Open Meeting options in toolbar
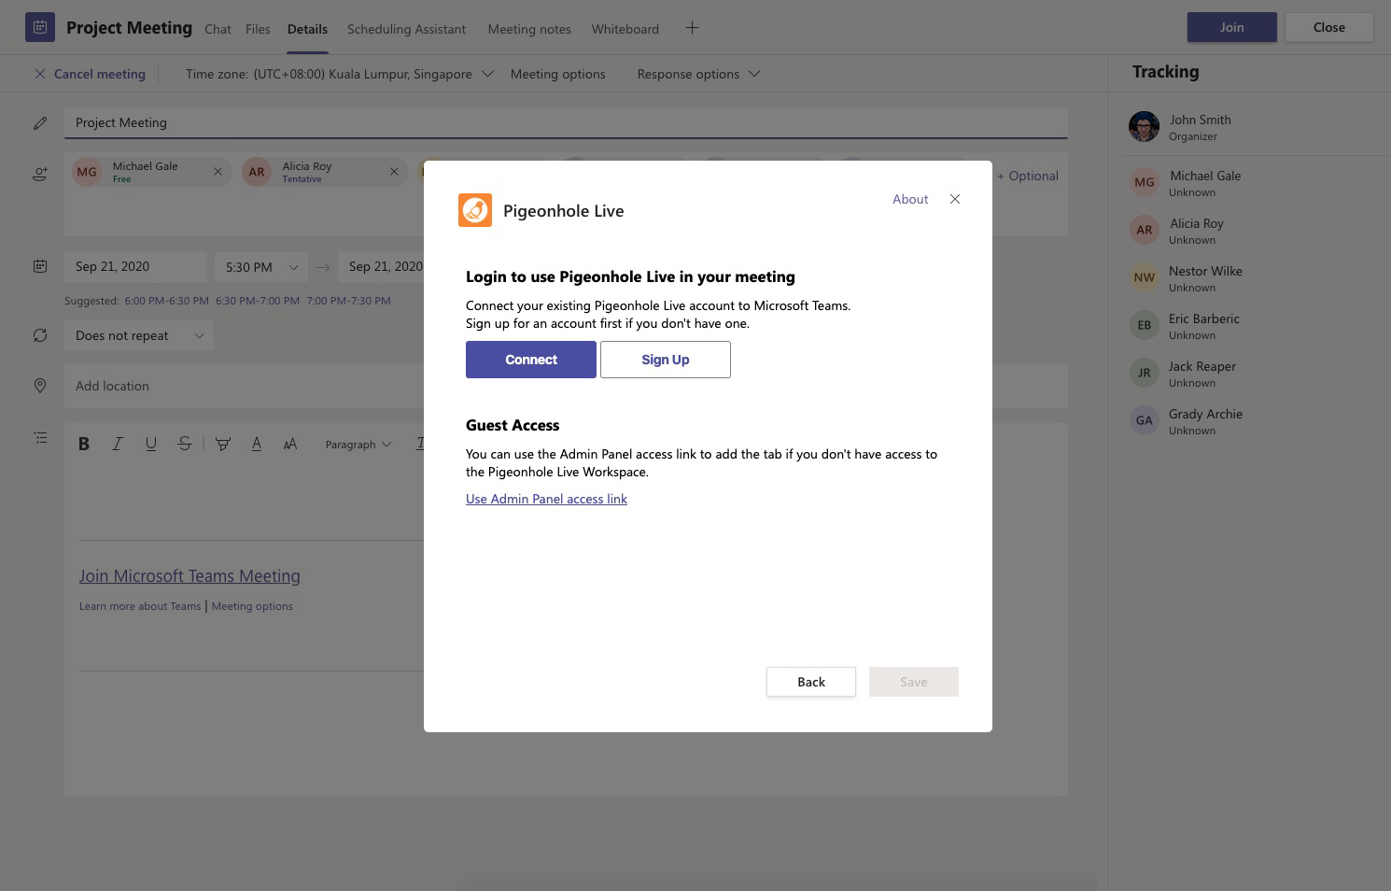 [557, 74]
